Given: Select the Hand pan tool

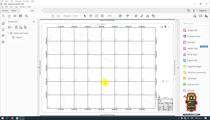Looking at the screenshot, I should click(91, 16).
